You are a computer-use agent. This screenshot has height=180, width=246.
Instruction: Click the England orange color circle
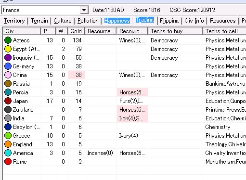point(8,144)
